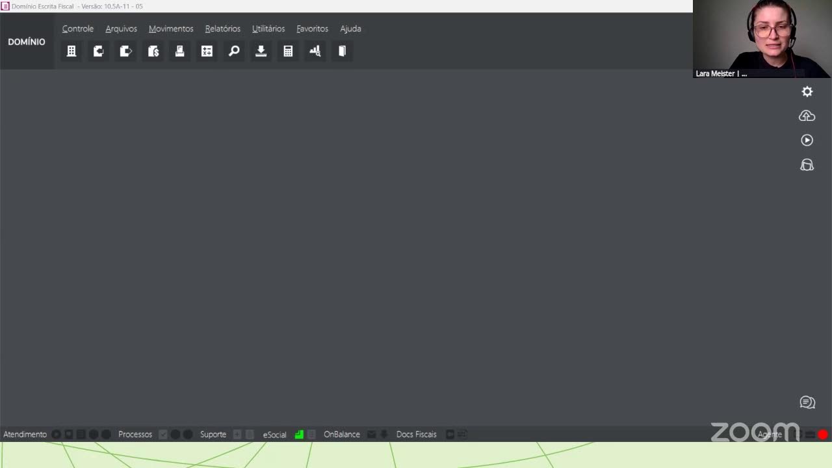
Task: Open the Controle menu
Action: (x=78, y=29)
